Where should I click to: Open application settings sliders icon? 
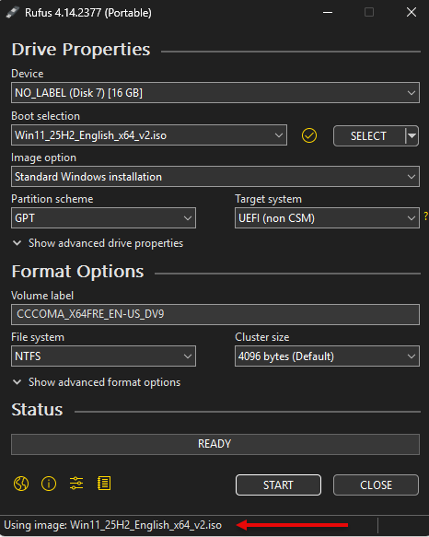pyautogui.click(x=76, y=484)
